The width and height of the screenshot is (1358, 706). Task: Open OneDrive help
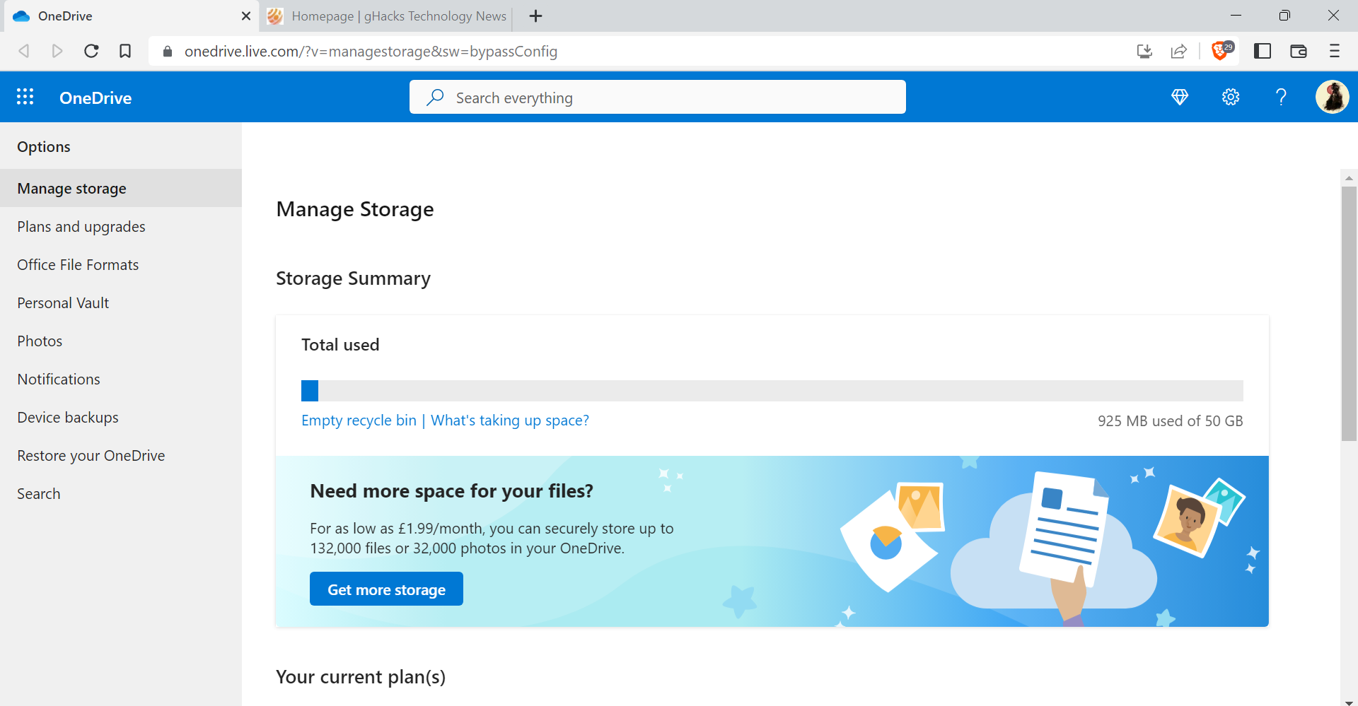(x=1281, y=97)
